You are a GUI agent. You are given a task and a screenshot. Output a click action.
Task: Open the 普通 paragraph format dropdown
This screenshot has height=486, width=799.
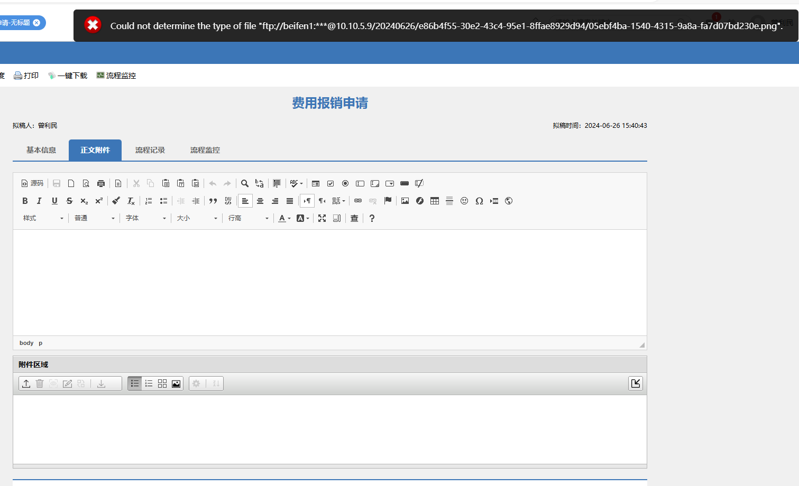pyautogui.click(x=94, y=218)
